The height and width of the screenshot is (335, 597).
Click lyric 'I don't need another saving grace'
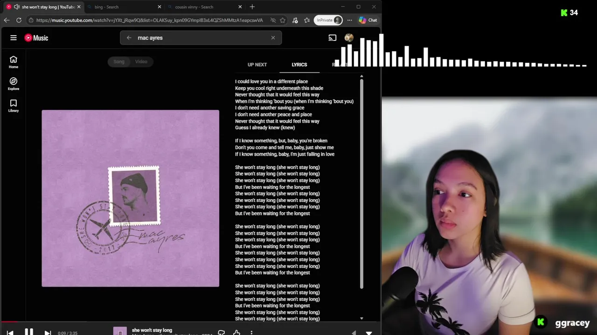[270, 108]
